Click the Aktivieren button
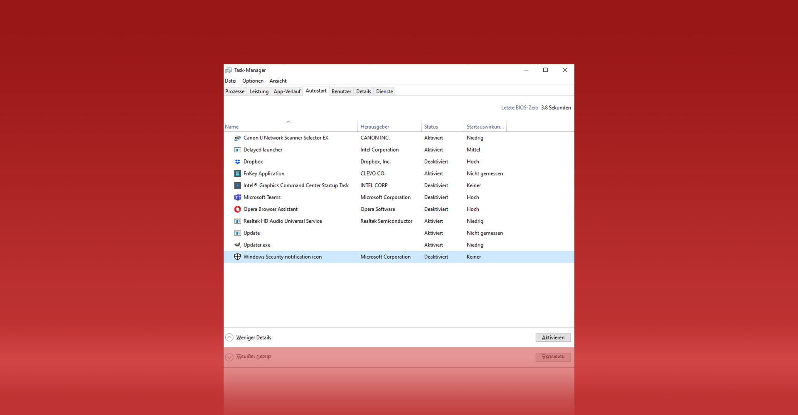 [x=553, y=337]
